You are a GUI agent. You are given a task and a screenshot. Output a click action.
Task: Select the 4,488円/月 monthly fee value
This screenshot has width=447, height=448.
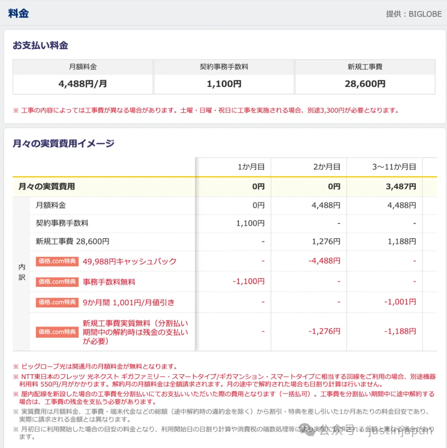point(83,84)
